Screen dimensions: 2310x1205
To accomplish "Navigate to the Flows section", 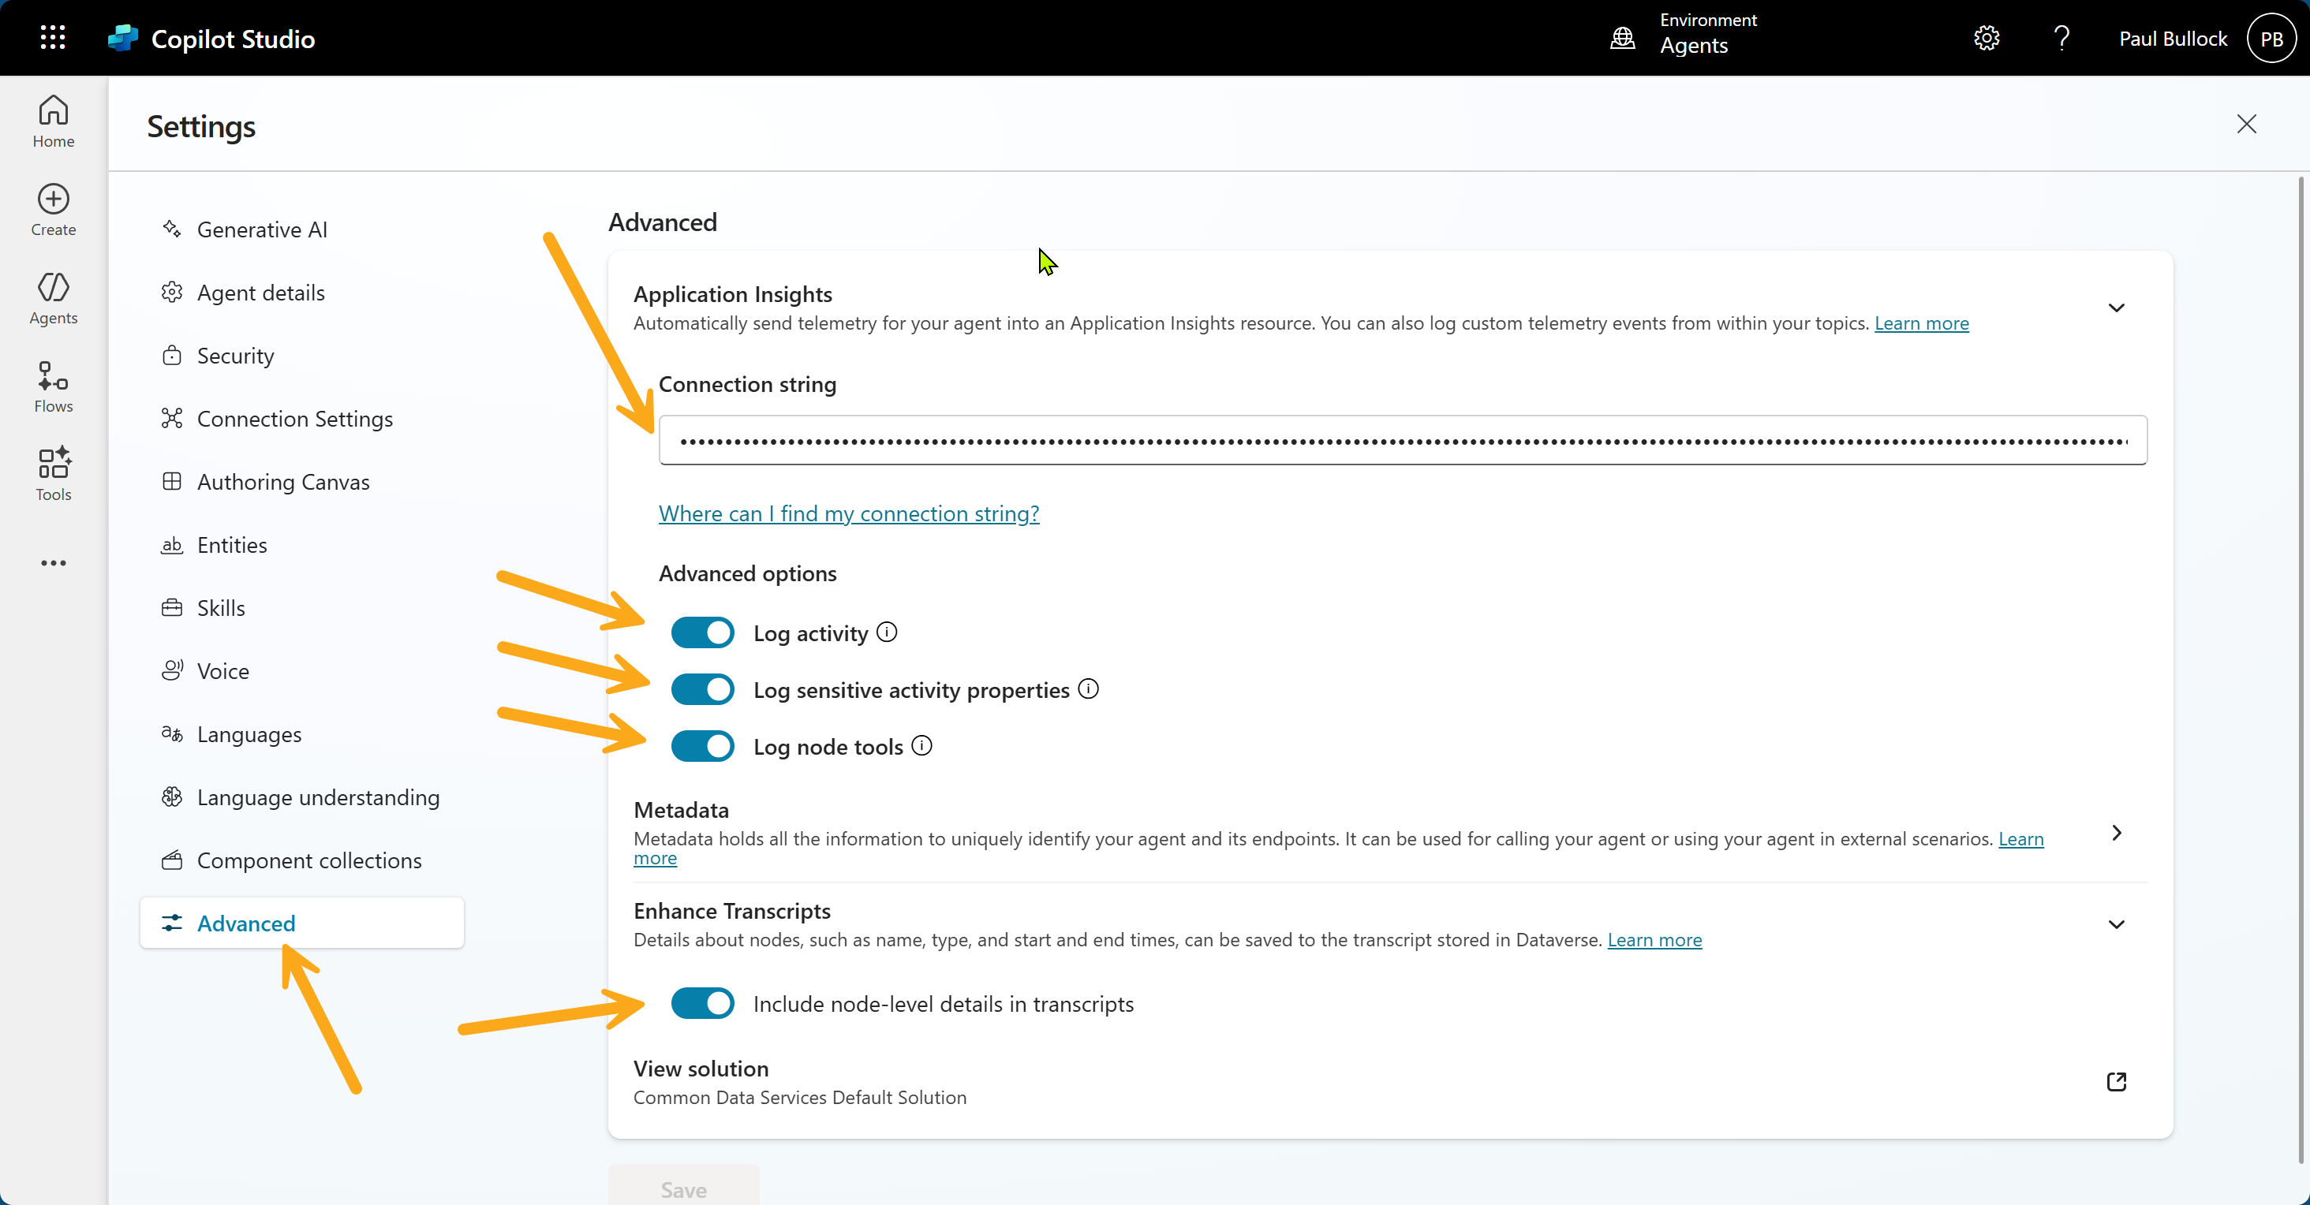I will coord(52,386).
